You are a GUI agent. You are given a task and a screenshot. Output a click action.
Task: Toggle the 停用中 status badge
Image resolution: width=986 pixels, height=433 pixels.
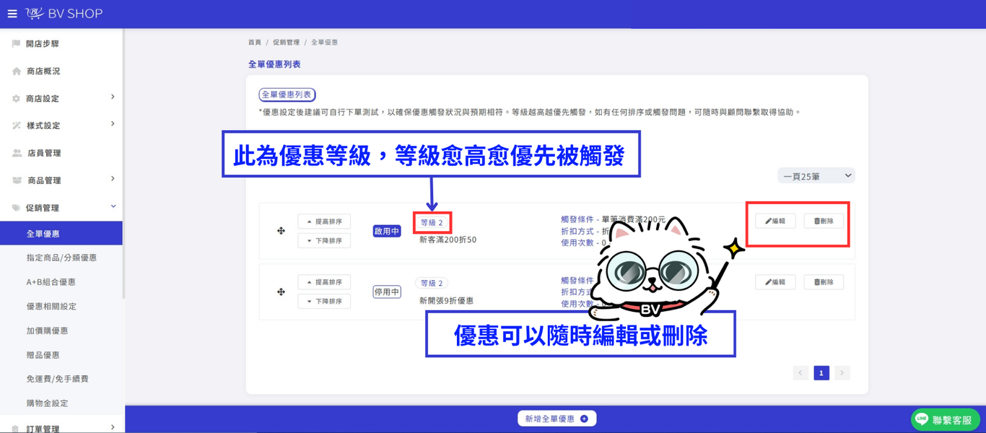tap(387, 292)
